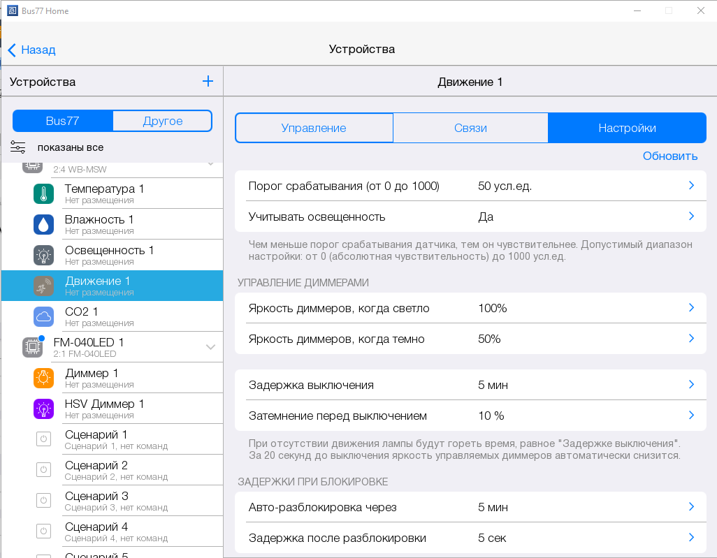Open the Задержка выключения setting
Image resolution: width=717 pixels, height=558 pixels.
(470, 385)
